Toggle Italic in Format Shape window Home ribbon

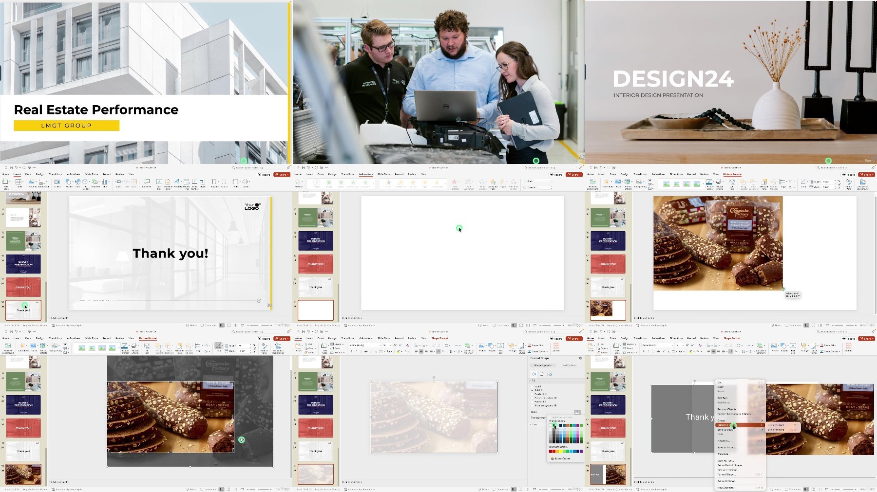[356, 351]
